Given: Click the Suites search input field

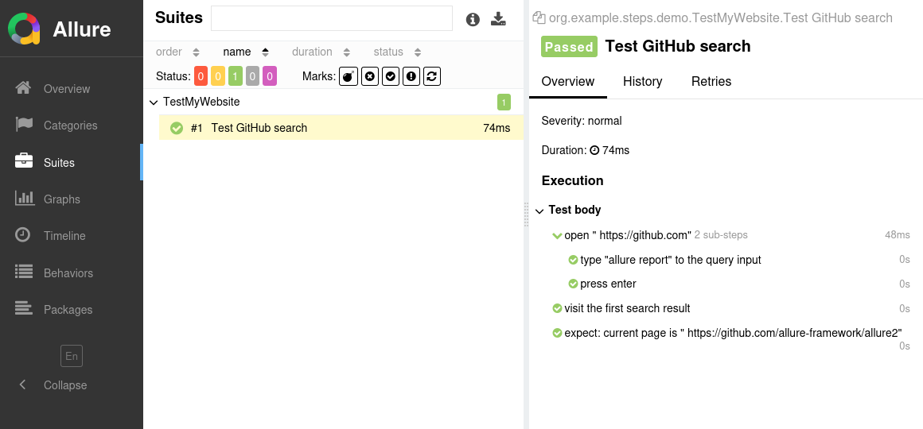Looking at the screenshot, I should (331, 18).
